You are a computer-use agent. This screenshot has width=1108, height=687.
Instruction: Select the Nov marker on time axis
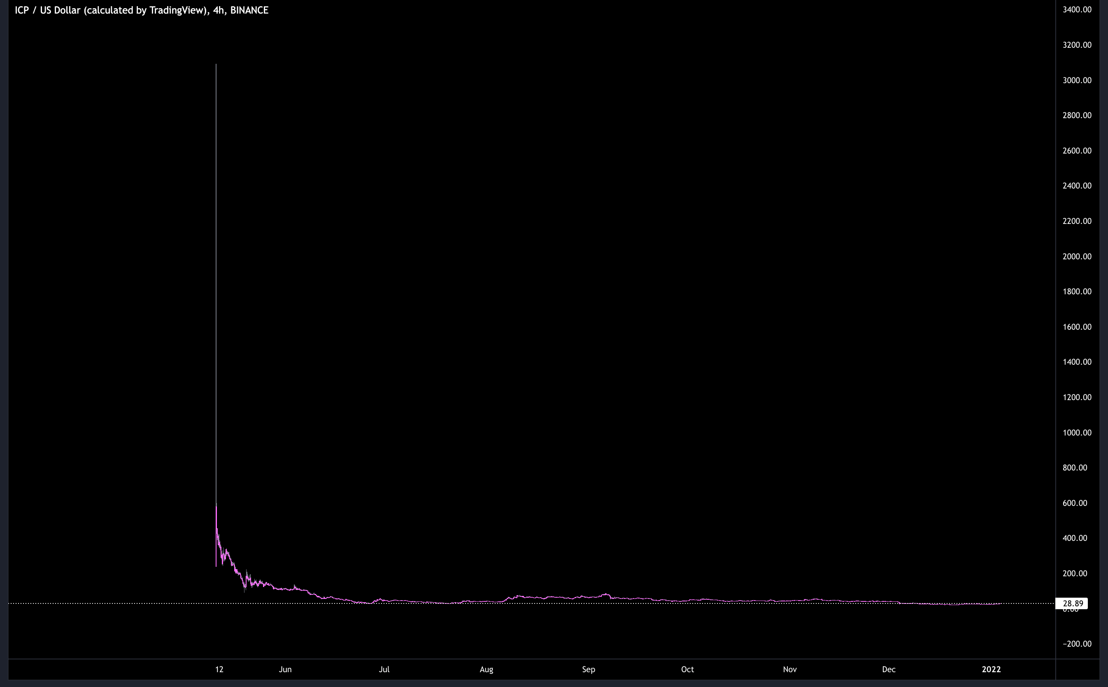click(789, 669)
